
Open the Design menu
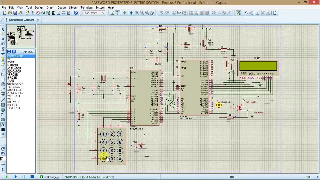39,7
